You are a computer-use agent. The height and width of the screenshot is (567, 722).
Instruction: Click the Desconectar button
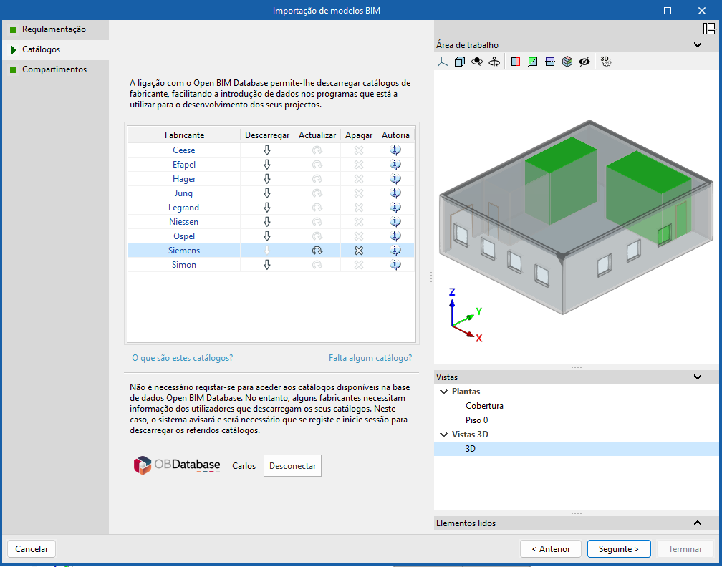[x=292, y=466]
